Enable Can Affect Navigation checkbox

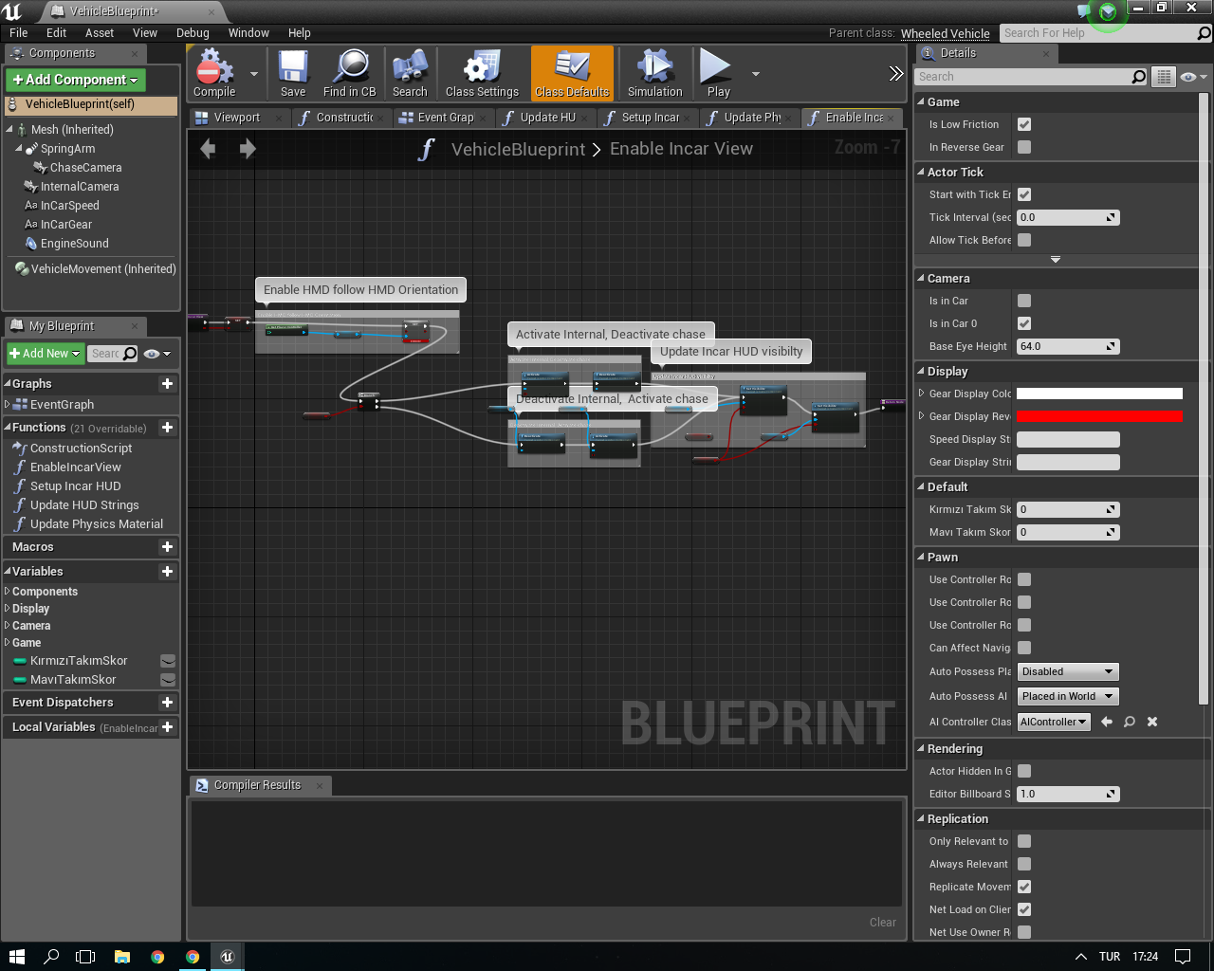click(1024, 648)
